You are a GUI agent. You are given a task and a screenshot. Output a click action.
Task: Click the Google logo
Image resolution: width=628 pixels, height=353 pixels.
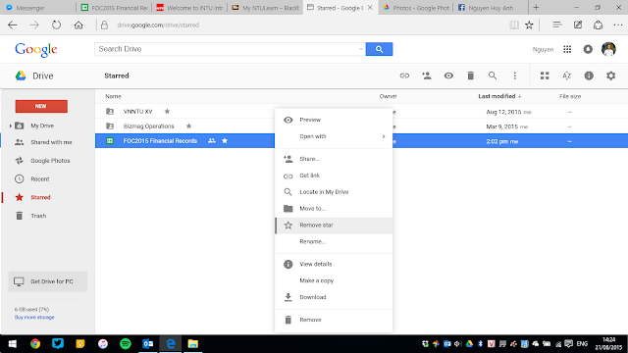[36, 50]
